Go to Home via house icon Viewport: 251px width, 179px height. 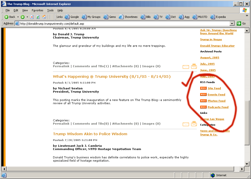[x=44, y=17]
